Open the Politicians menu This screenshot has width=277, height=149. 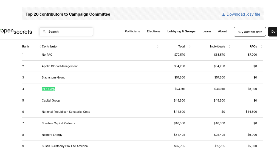pyautogui.click(x=132, y=31)
